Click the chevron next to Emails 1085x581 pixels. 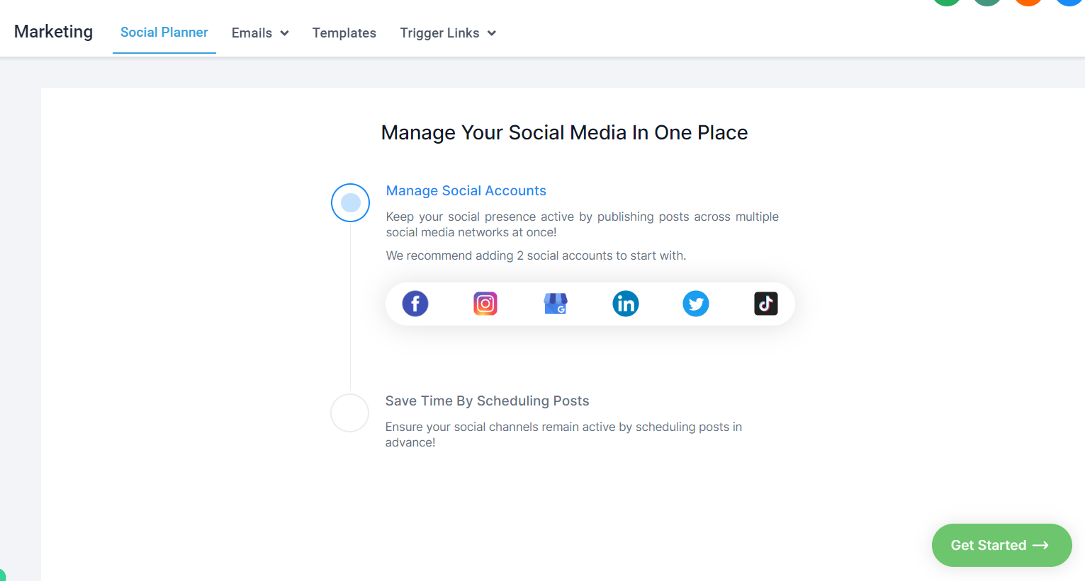pos(284,33)
